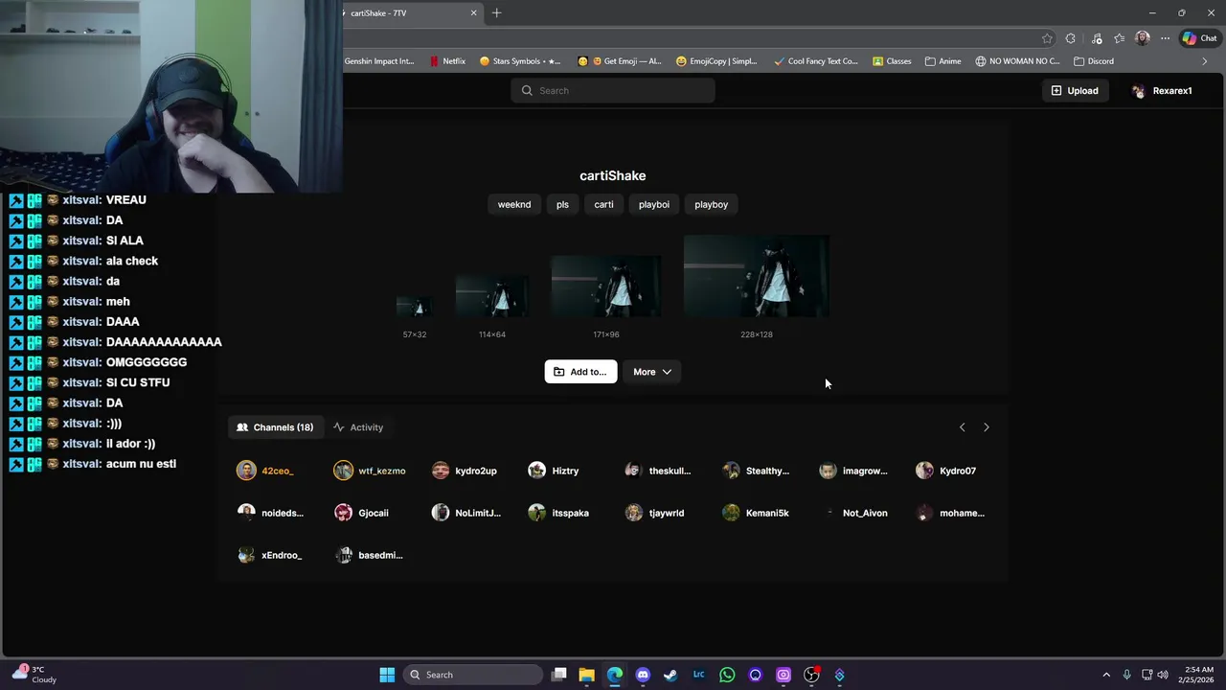Go to next channels page arrow
Image resolution: width=1226 pixels, height=690 pixels.
coord(987,427)
